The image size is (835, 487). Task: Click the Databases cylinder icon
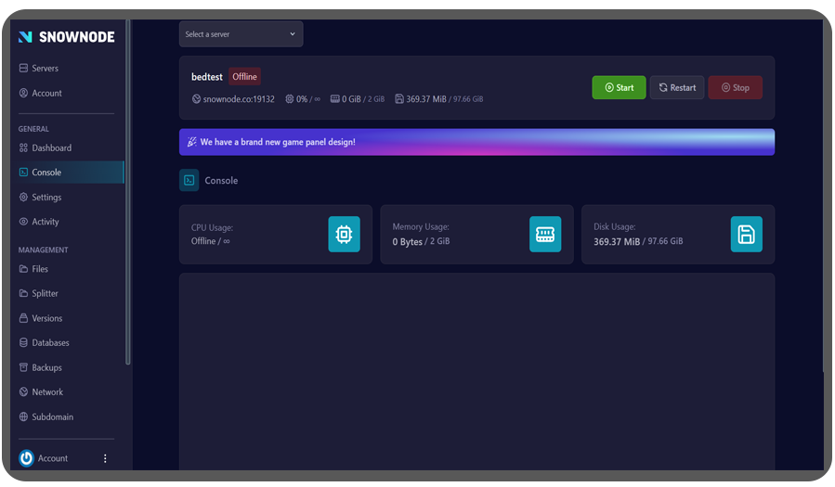pos(23,343)
